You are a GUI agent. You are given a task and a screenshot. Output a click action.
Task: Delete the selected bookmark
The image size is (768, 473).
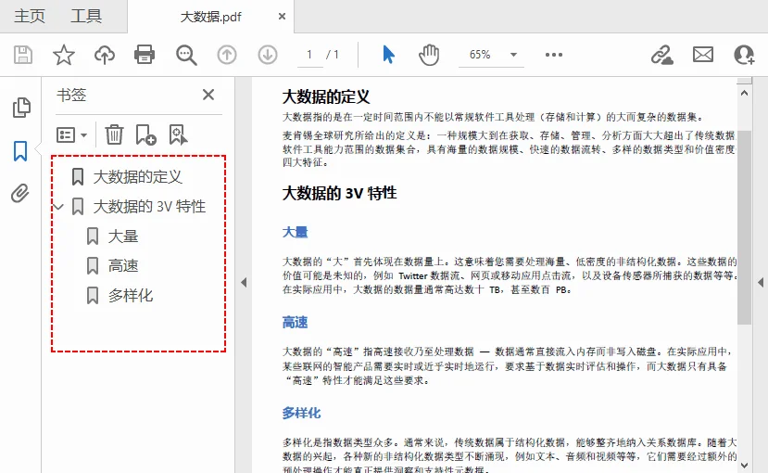pos(114,134)
